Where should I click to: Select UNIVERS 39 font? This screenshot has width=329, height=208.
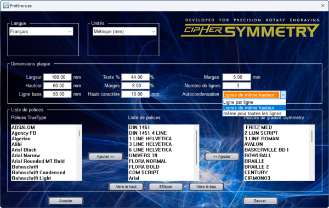pyautogui.click(x=161, y=156)
